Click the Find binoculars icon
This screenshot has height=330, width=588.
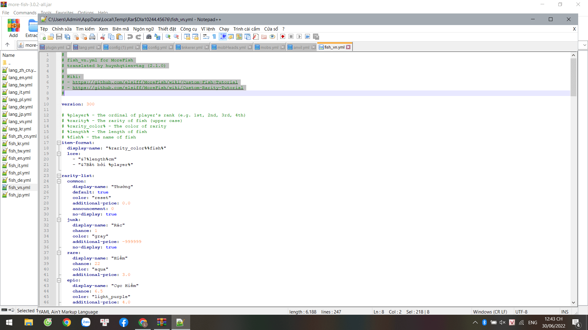pyautogui.click(x=149, y=37)
